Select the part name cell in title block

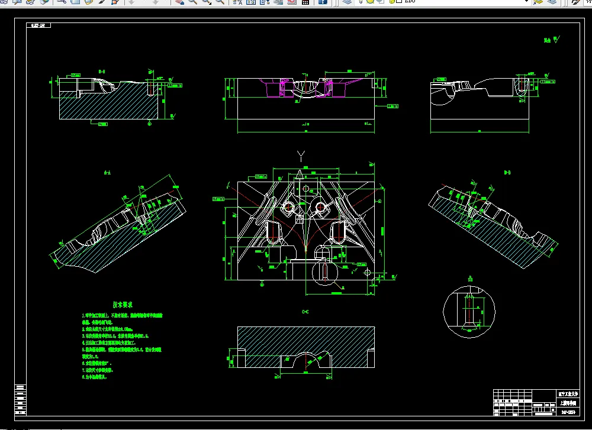pyautogui.click(x=568, y=403)
